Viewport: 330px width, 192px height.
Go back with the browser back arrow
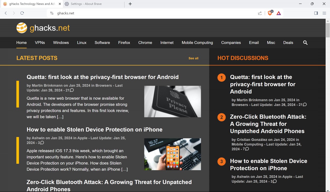coord(6,13)
